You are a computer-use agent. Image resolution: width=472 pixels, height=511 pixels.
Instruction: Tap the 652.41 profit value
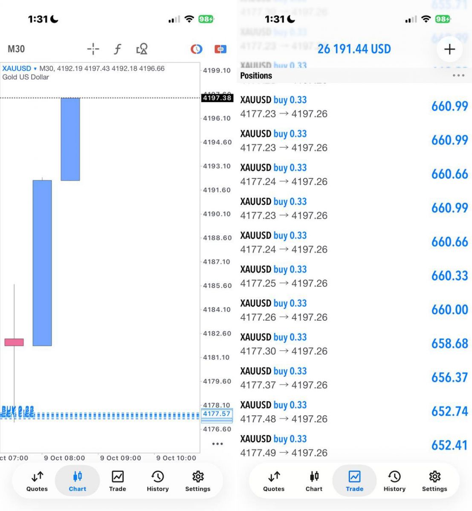(x=449, y=445)
